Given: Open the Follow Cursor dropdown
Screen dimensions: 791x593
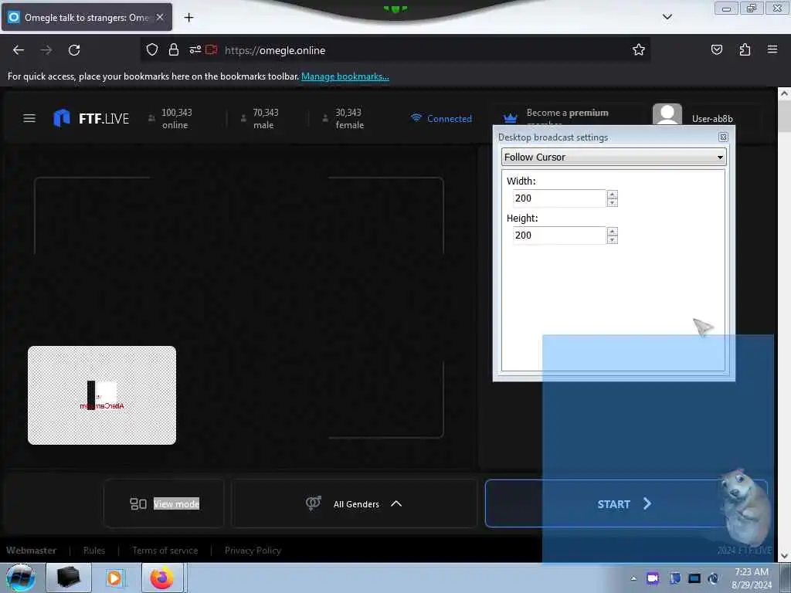Looking at the screenshot, I should pos(613,157).
